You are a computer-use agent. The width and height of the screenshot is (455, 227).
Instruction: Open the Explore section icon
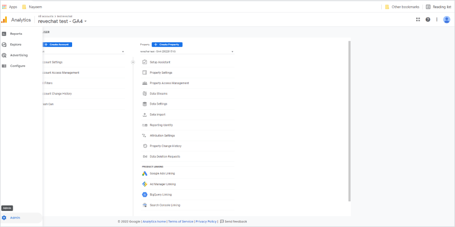(x=4, y=45)
